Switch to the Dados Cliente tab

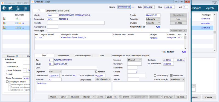tap(64, 11)
